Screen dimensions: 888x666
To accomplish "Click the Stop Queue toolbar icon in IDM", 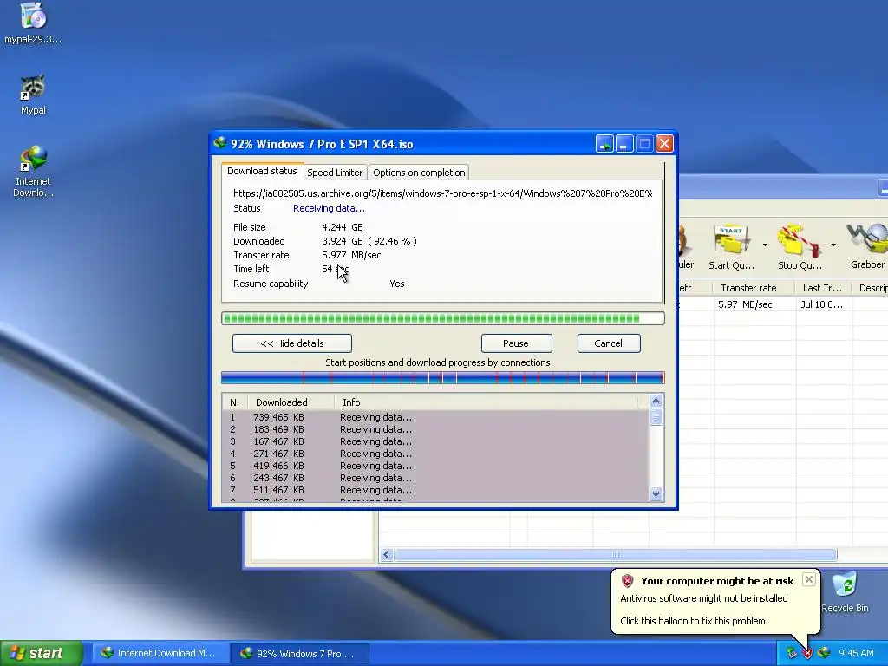I will coord(799,247).
